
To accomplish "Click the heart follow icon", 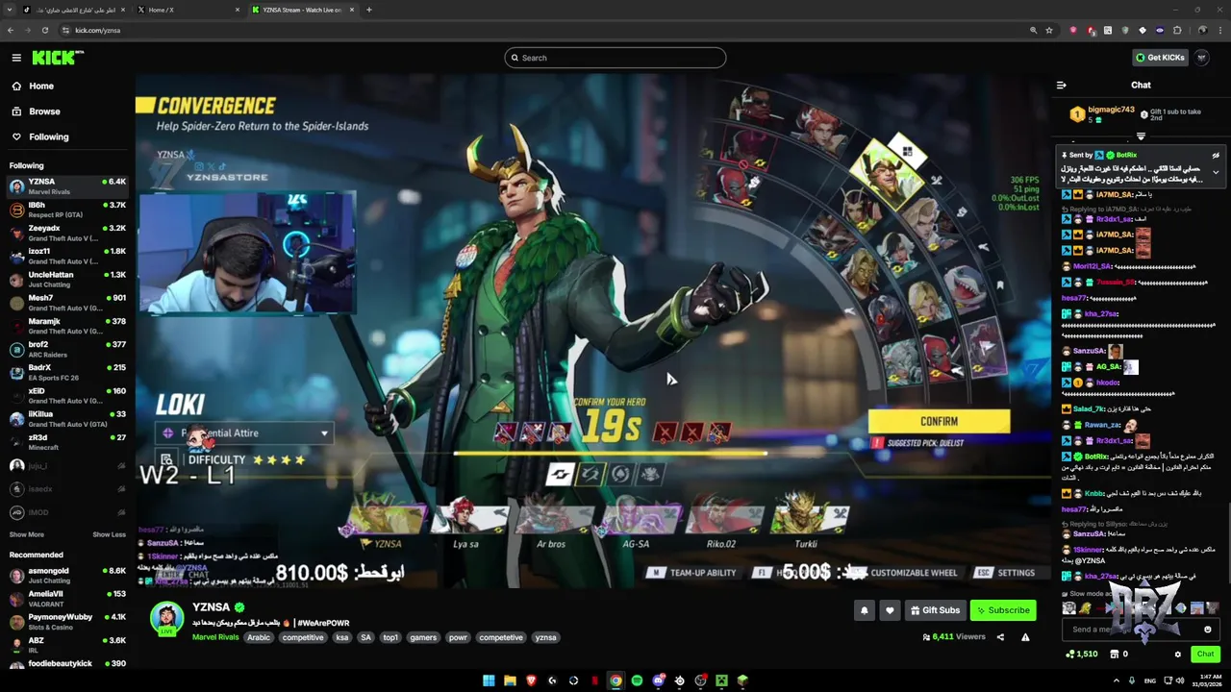I will [x=890, y=610].
